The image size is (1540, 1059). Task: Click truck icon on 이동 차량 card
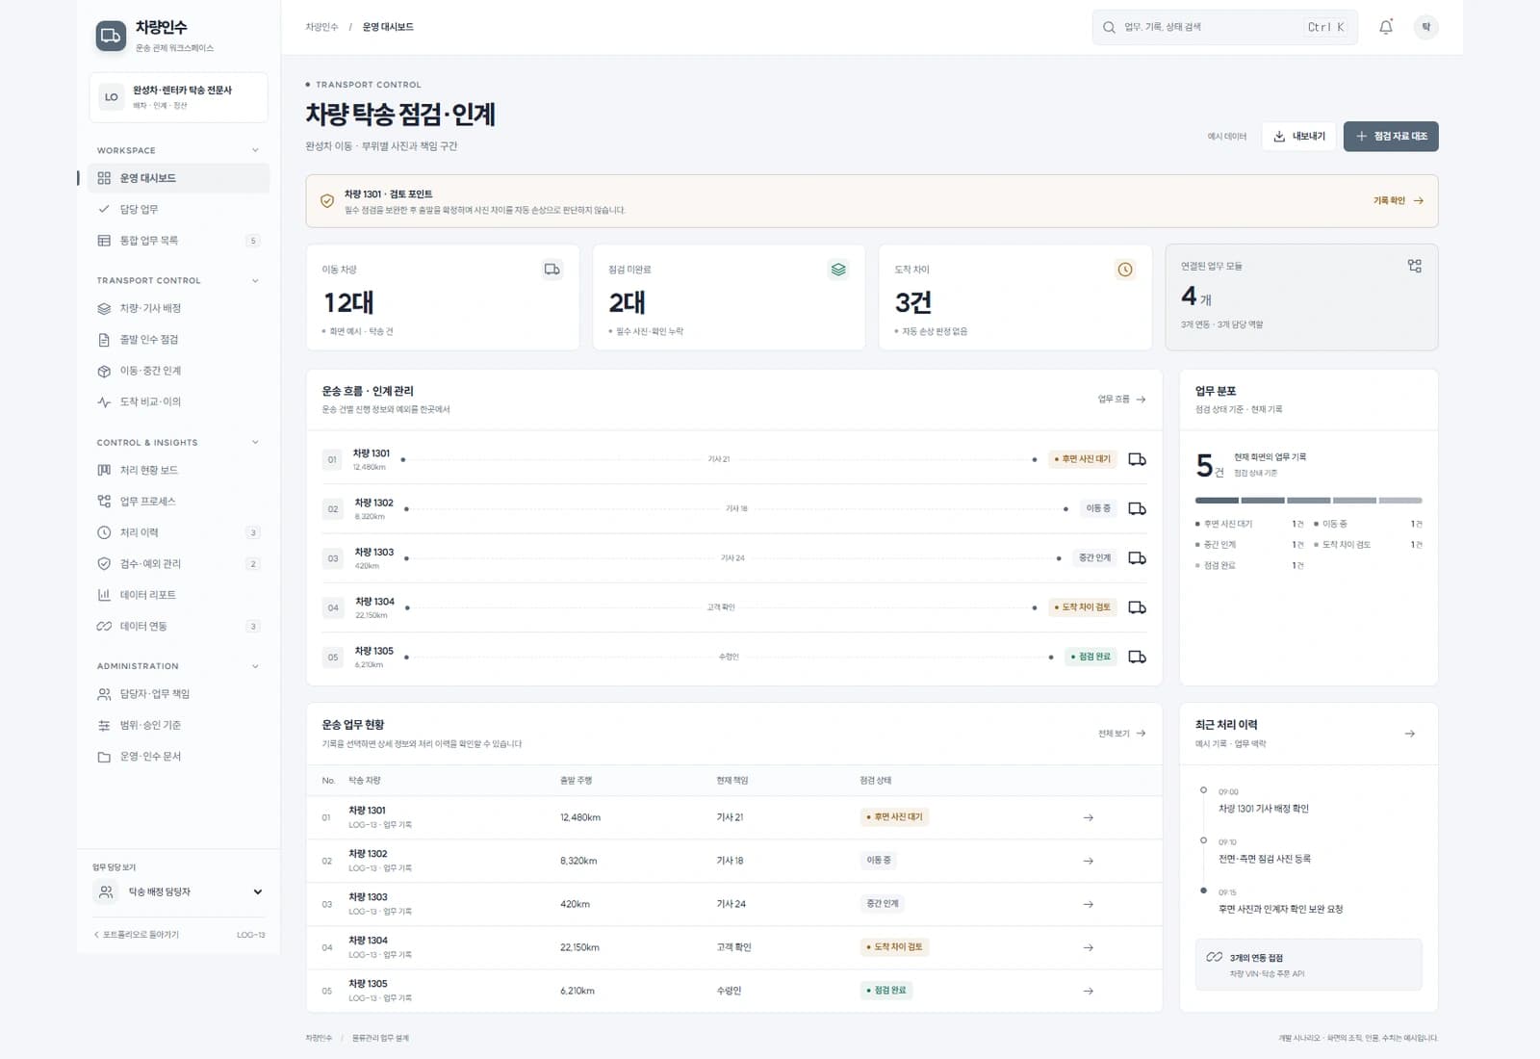pyautogui.click(x=552, y=270)
